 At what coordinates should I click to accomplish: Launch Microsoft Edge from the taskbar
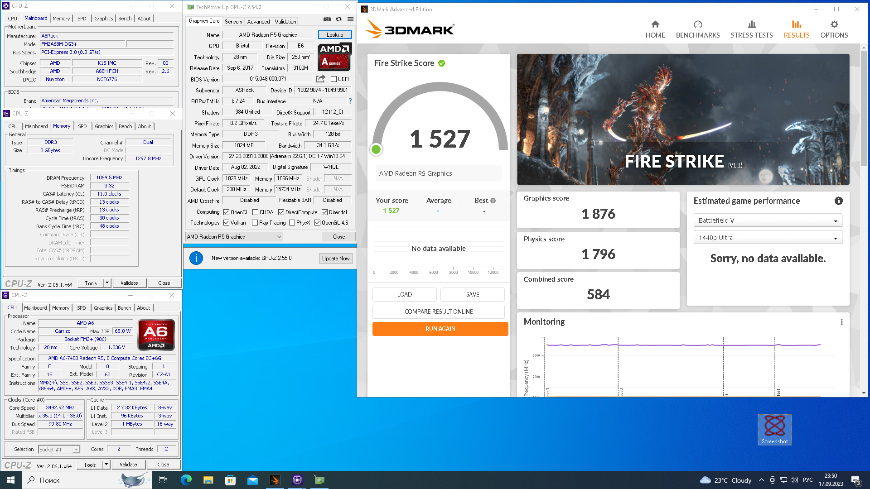tap(186, 480)
